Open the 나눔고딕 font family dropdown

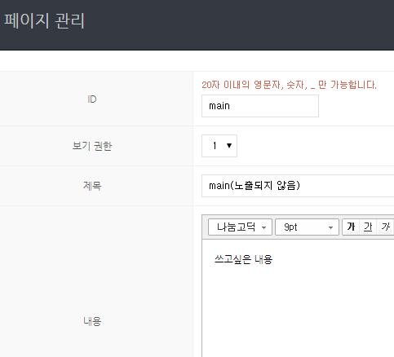(x=240, y=227)
